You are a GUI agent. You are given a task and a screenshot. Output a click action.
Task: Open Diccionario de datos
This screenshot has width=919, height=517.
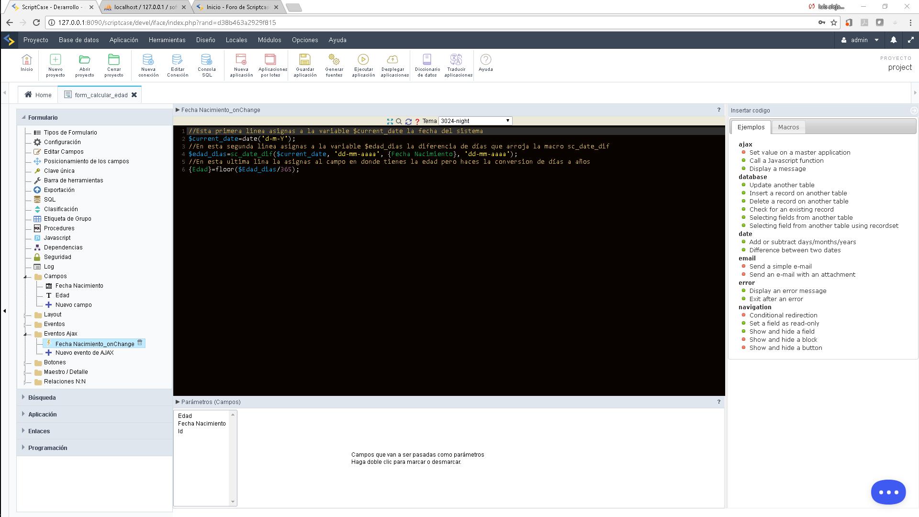pyautogui.click(x=427, y=65)
